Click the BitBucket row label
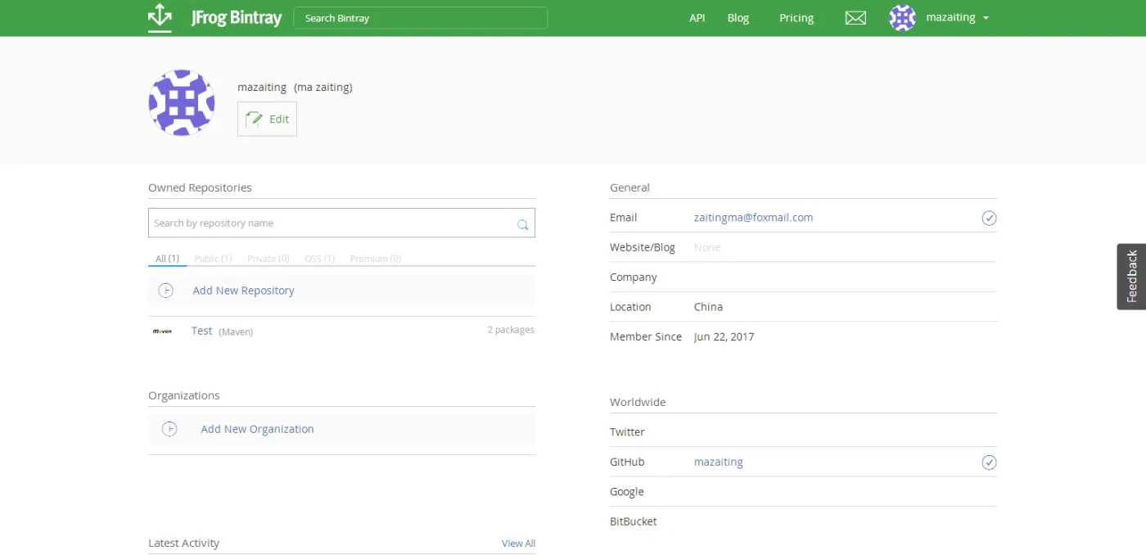 [x=634, y=521]
